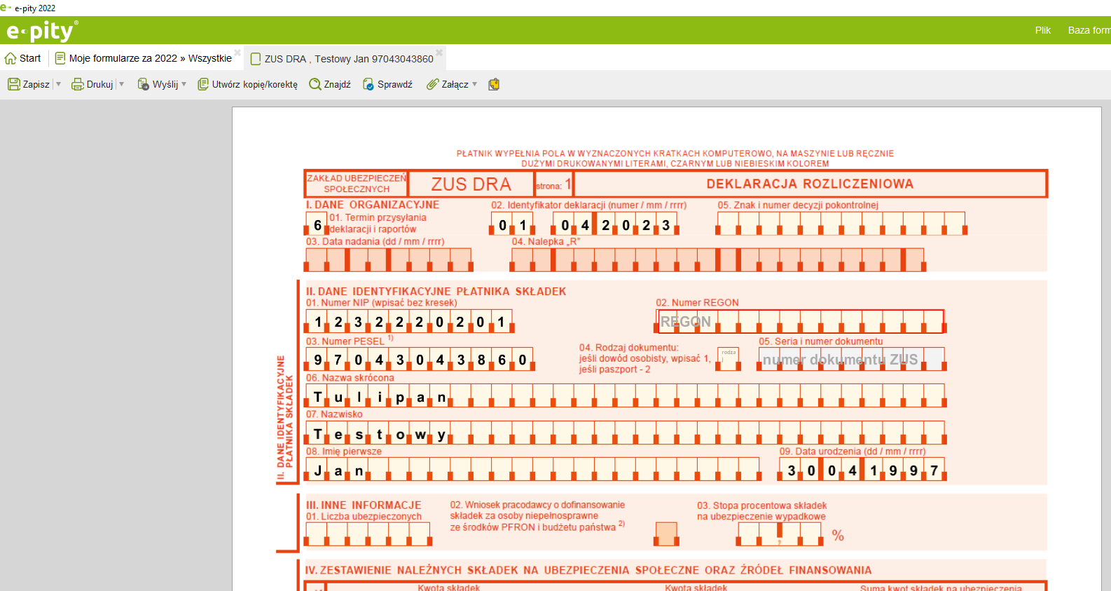Screen dimensions: 1111x591
Task: Expand the Drukuj dropdown arrow
Action: pos(122,84)
